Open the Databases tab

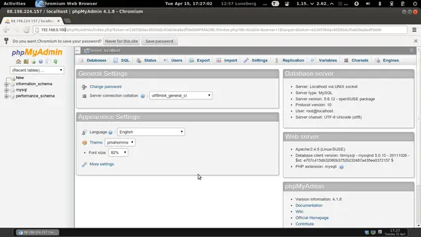(x=93, y=61)
